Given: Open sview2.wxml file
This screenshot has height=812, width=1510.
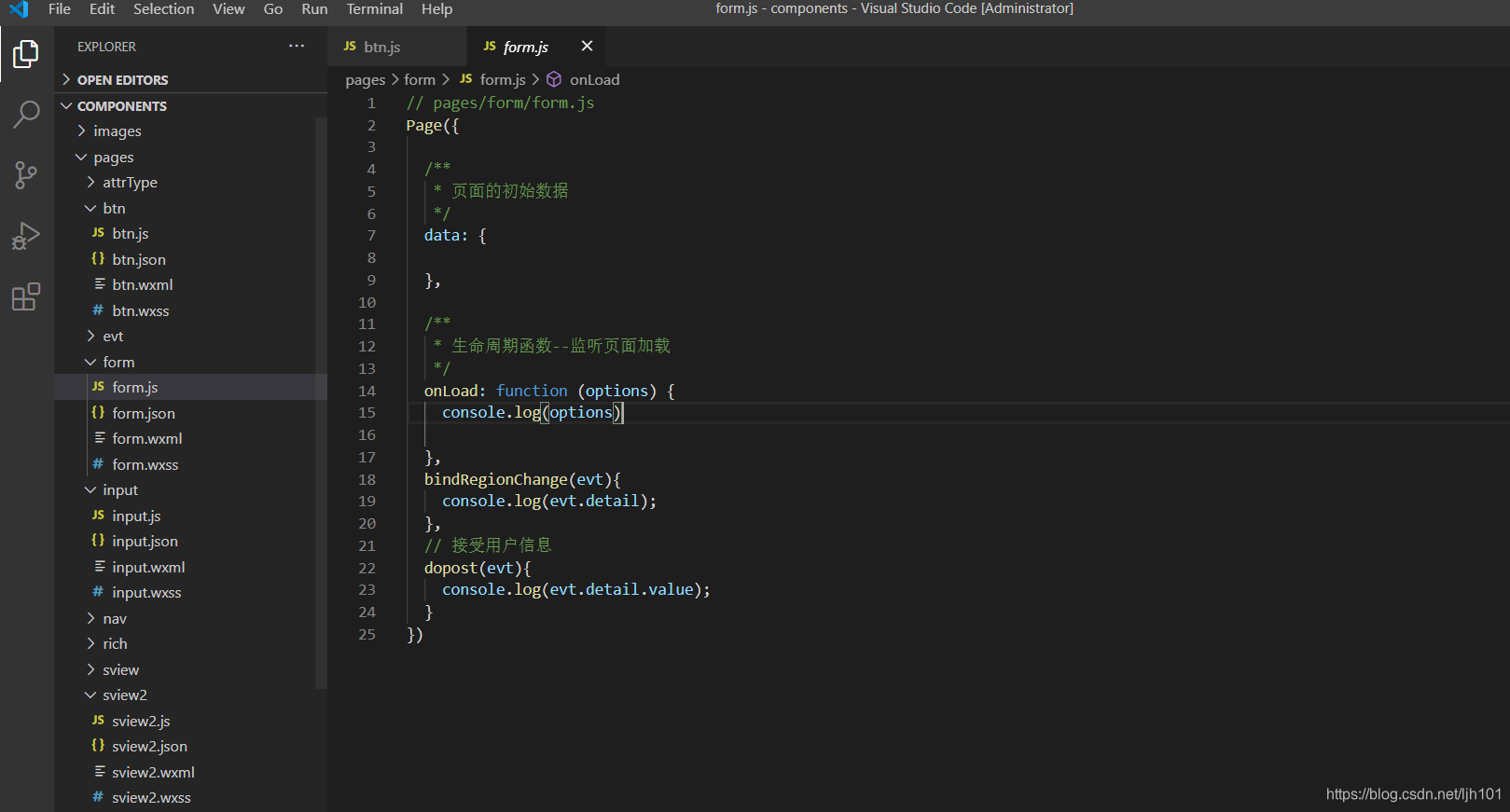Looking at the screenshot, I should point(190,772).
